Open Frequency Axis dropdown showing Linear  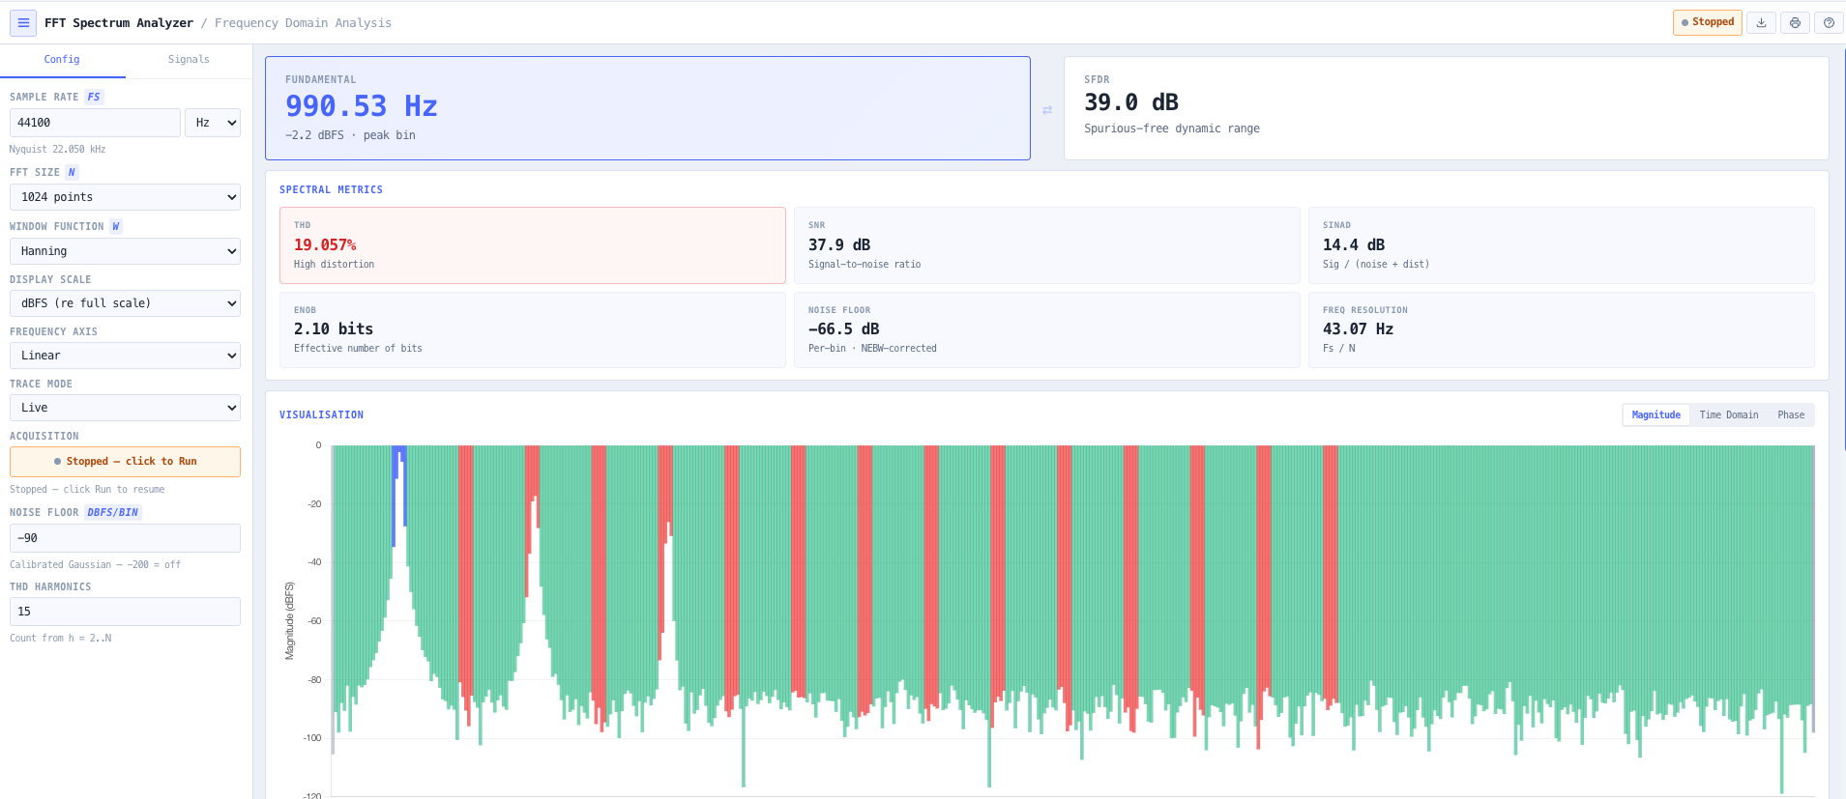pyautogui.click(x=125, y=356)
